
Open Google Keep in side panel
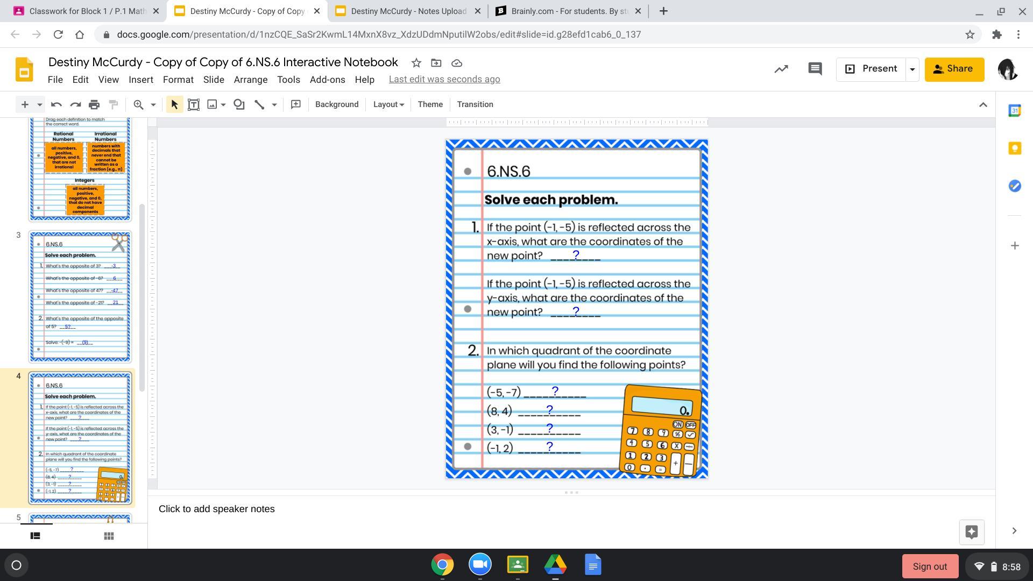click(1014, 148)
